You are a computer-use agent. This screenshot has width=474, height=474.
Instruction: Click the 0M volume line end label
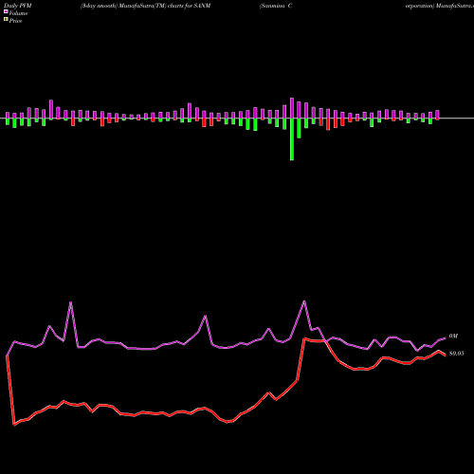453,337
